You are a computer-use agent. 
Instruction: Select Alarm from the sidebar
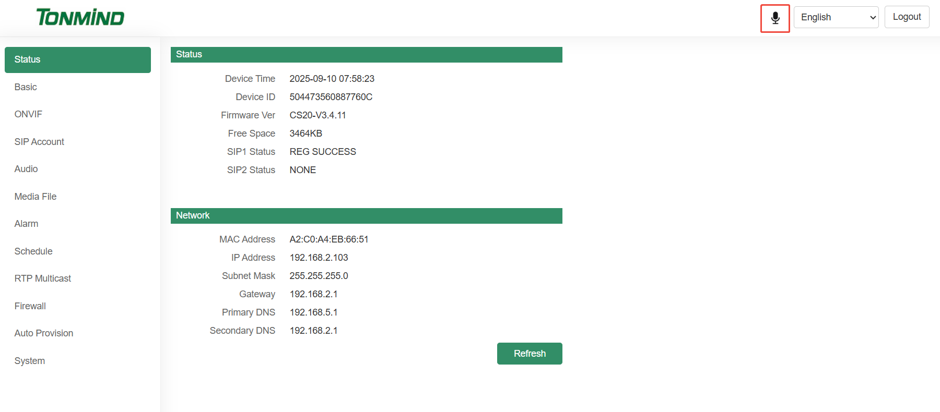click(26, 224)
